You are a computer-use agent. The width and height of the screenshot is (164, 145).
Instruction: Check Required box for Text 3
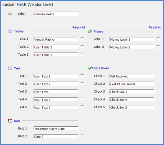tap(82, 91)
